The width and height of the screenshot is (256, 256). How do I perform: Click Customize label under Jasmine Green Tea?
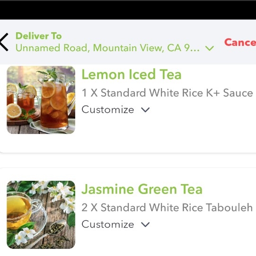(x=108, y=224)
